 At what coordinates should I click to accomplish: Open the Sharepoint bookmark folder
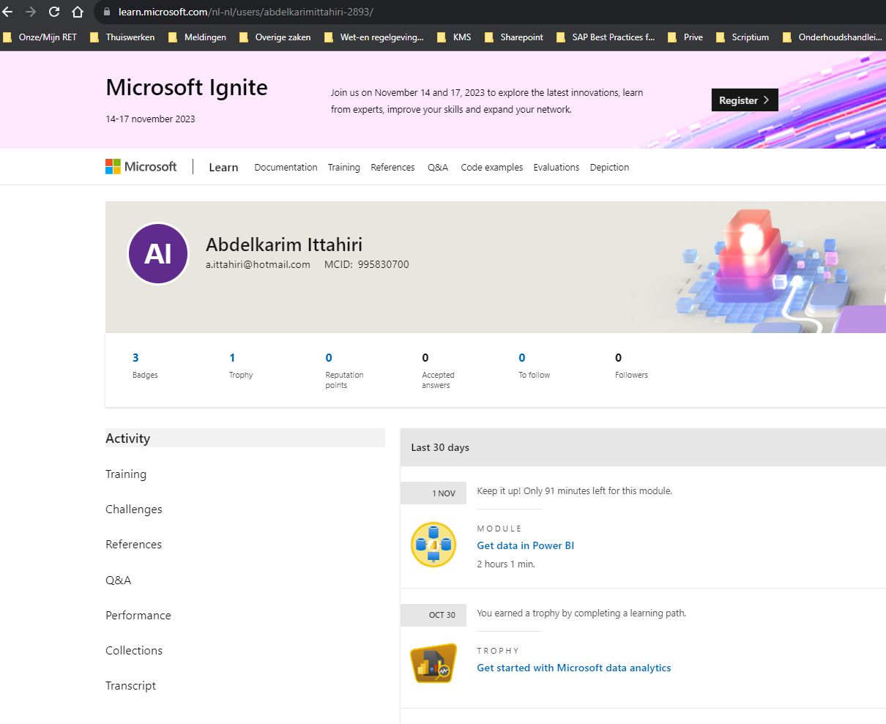514,37
